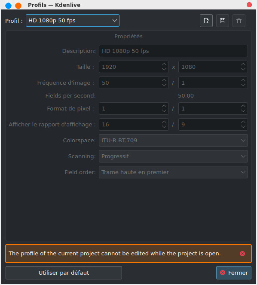257x285 pixels.
Task: Save the profile using the floppy disk icon
Action: point(223,21)
